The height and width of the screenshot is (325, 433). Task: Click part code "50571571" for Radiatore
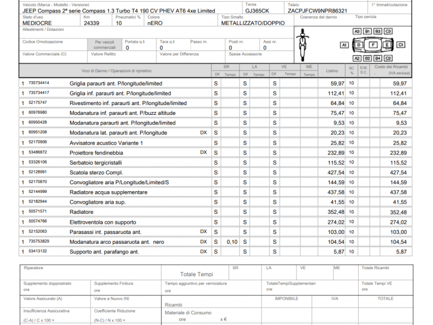pyautogui.click(x=38, y=211)
